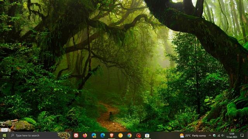The image size is (248, 139).
Task: Click the seaweed illustration in the search box
Action: 64,136
